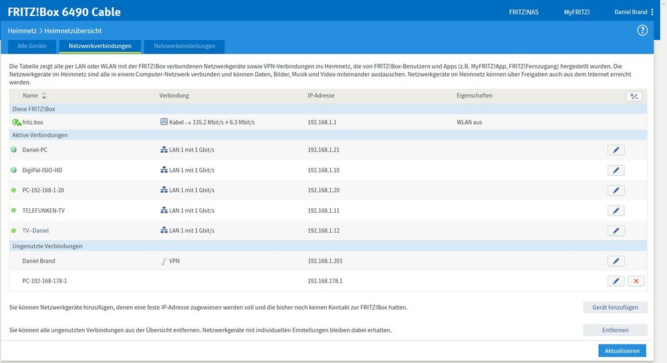The width and height of the screenshot is (667, 363).
Task: Open the user menu dots beside Daniel Brand
Action: pos(652,12)
